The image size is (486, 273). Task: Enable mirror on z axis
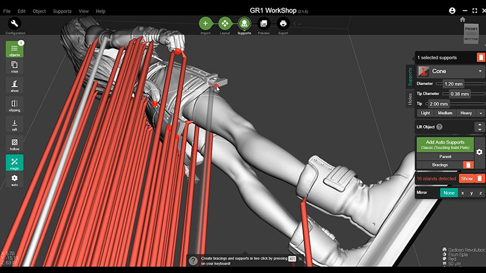pyautogui.click(x=480, y=193)
